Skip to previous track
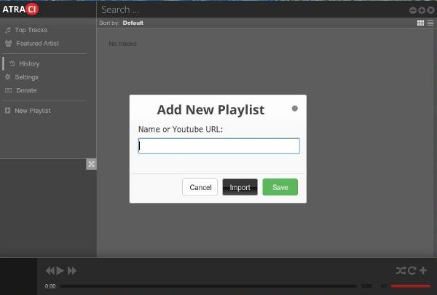The width and height of the screenshot is (437, 295). click(50, 271)
